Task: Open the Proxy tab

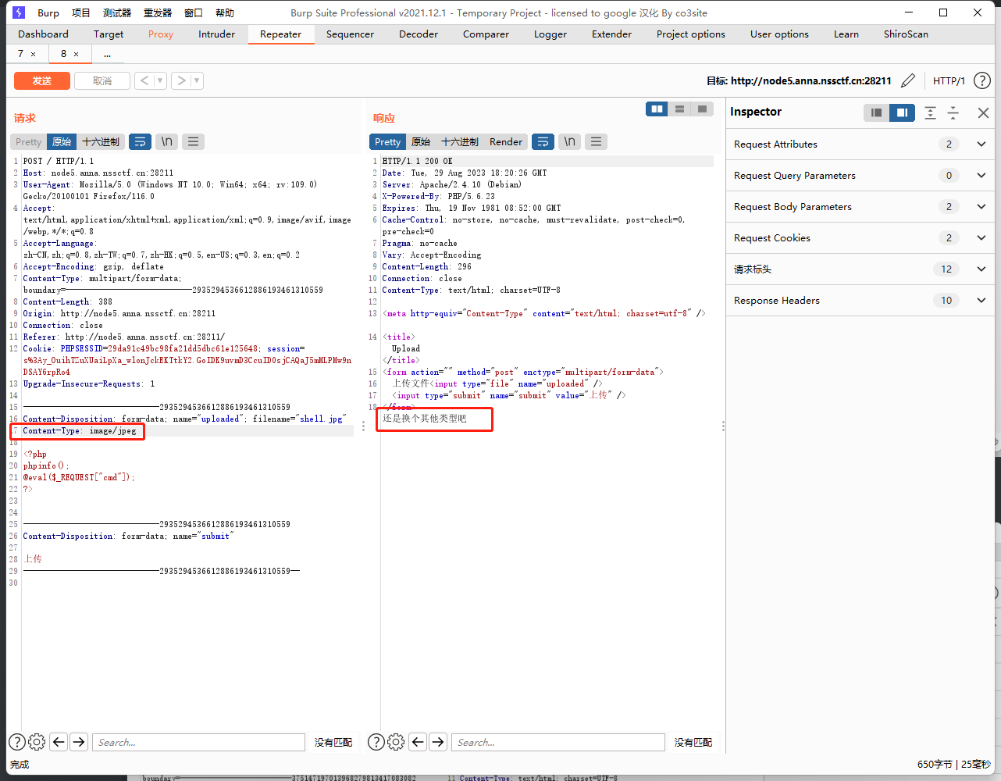Action: click(x=161, y=34)
